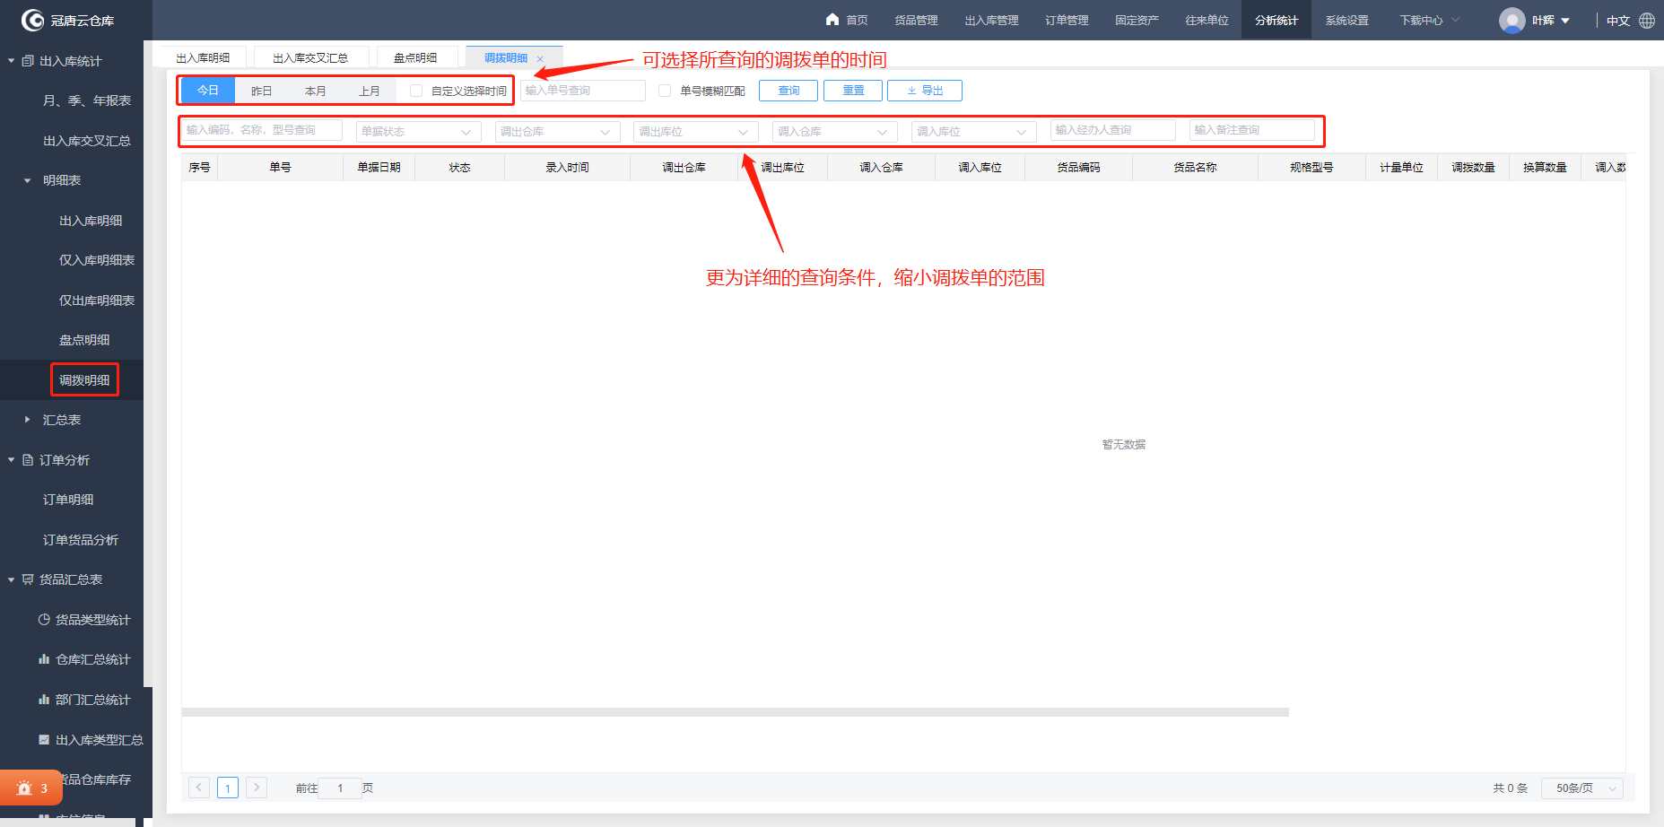Focus the 输入备注查询 field
This screenshot has height=827, width=1664.
click(x=1252, y=130)
